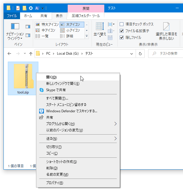Screen dimensions: 183x191
Task: Choose すべて展開(T)... from the context menu
Action: click(78, 98)
